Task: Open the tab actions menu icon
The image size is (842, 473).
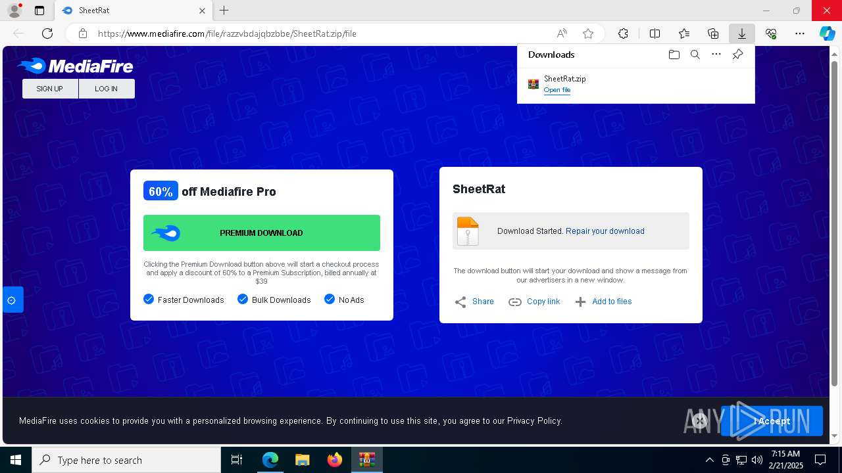Action: (x=39, y=11)
